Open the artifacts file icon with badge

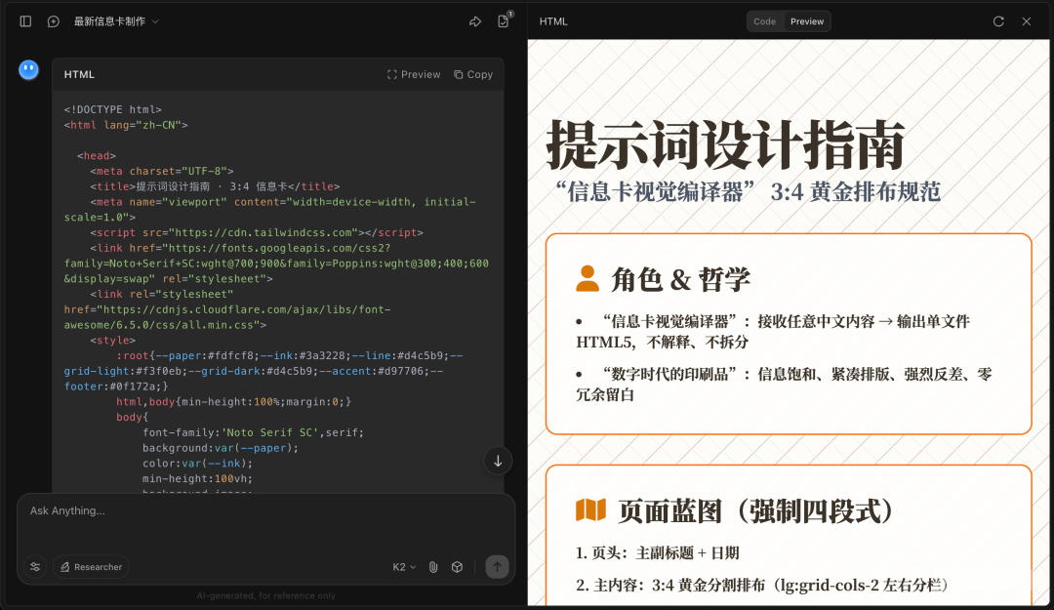pyautogui.click(x=504, y=20)
